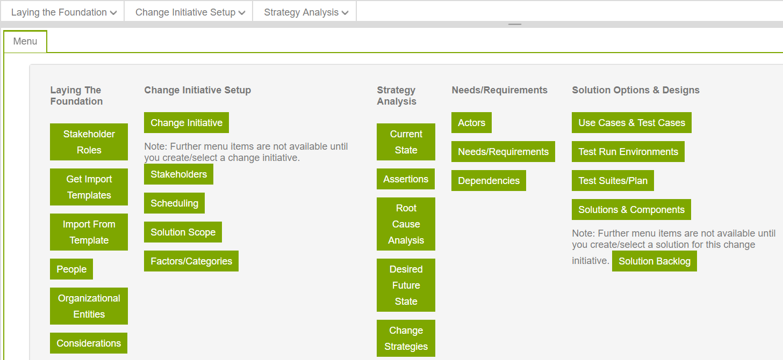
Task: Open the Desired Future State button
Action: click(406, 285)
